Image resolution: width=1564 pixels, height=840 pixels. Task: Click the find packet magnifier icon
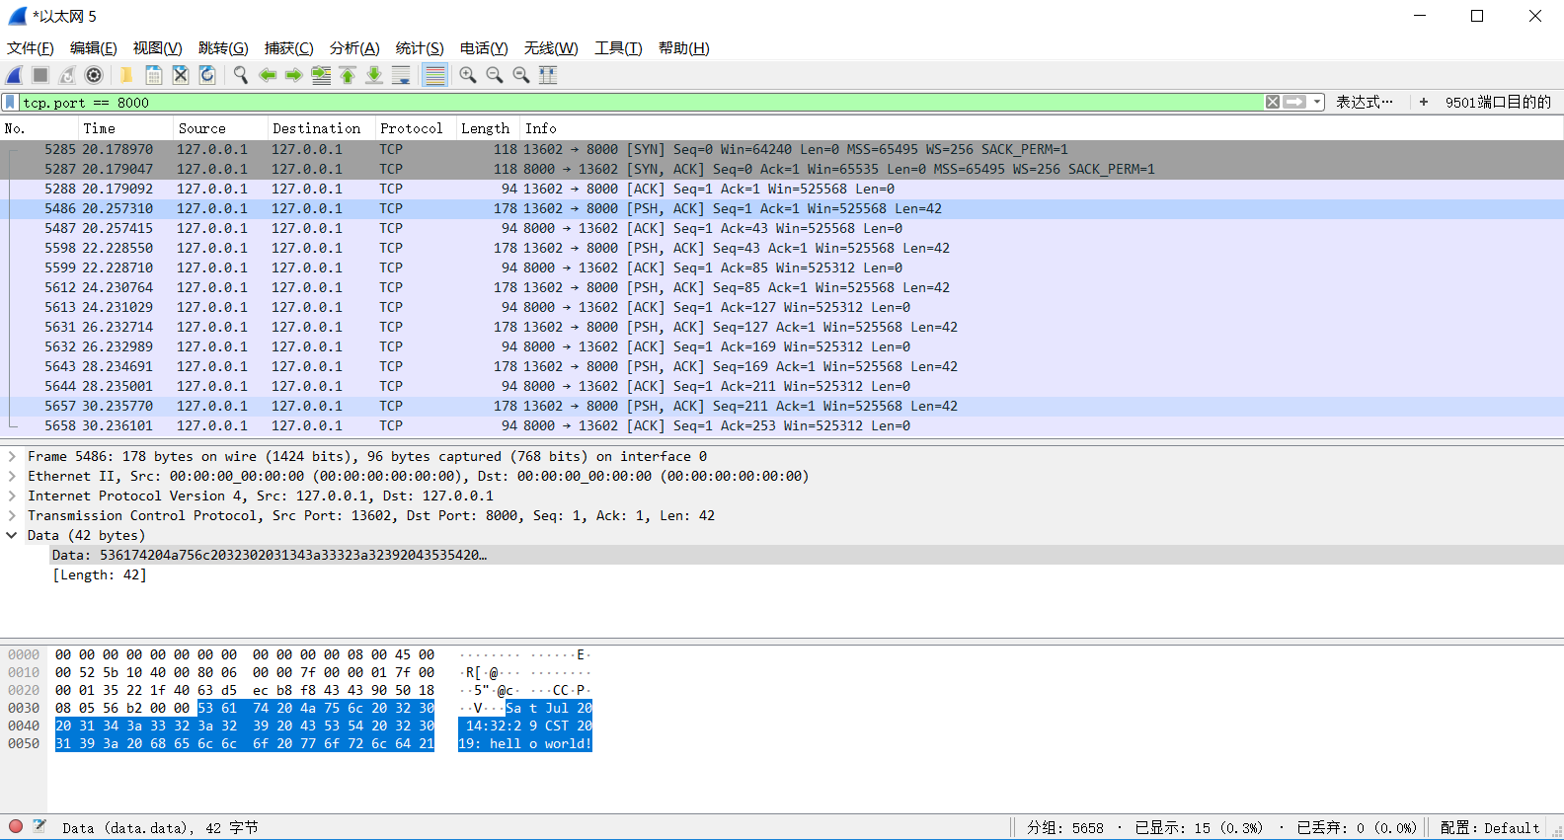[240, 75]
